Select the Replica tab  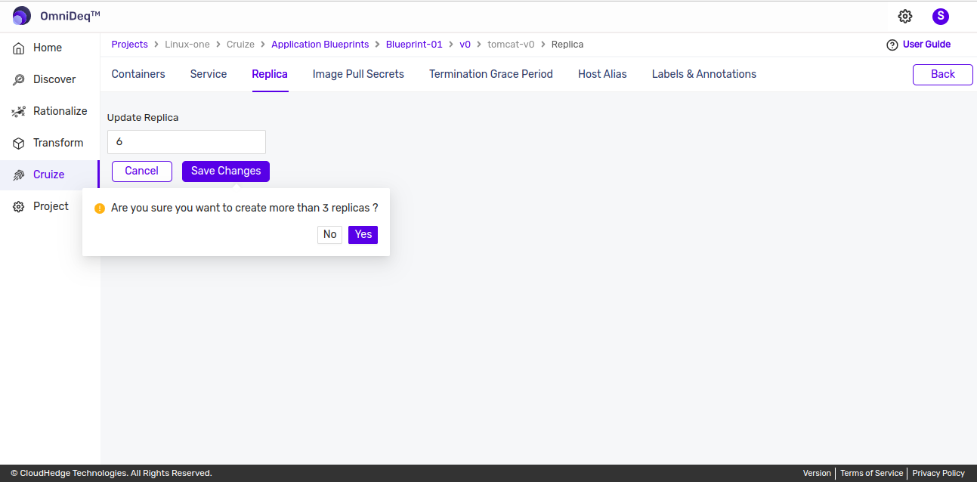coord(270,74)
